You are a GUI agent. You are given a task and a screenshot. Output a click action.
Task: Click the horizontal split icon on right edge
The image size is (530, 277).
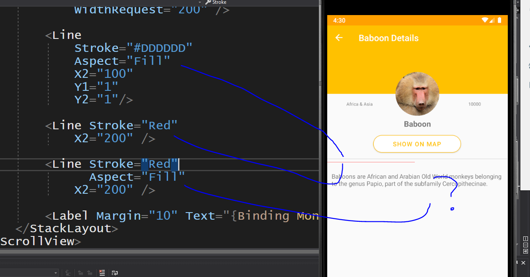525,245
